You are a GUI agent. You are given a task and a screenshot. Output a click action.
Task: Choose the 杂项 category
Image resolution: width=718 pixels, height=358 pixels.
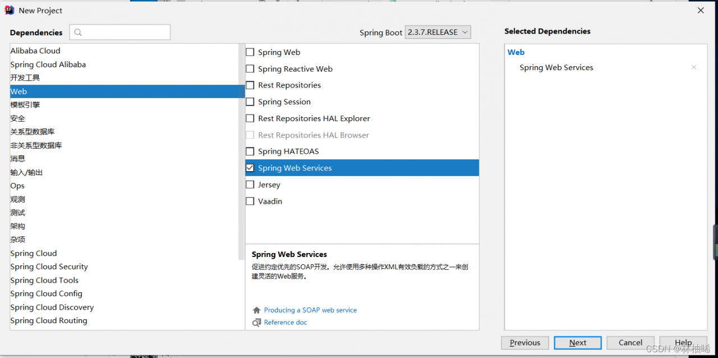tap(124, 240)
